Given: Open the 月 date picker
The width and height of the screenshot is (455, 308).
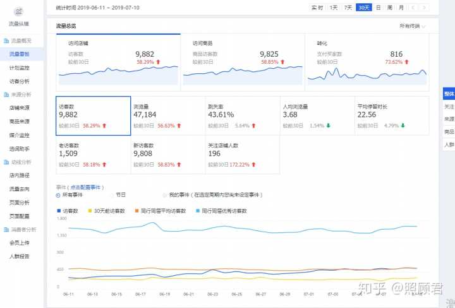Looking at the screenshot, I should (x=401, y=7).
